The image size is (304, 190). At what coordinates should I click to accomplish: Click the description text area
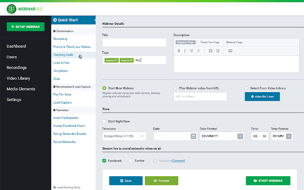237,64
